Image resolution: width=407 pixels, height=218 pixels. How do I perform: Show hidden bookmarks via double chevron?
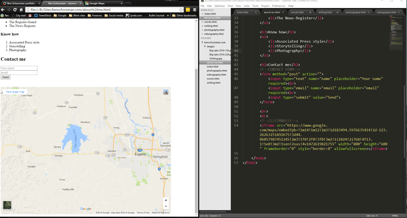168,15
